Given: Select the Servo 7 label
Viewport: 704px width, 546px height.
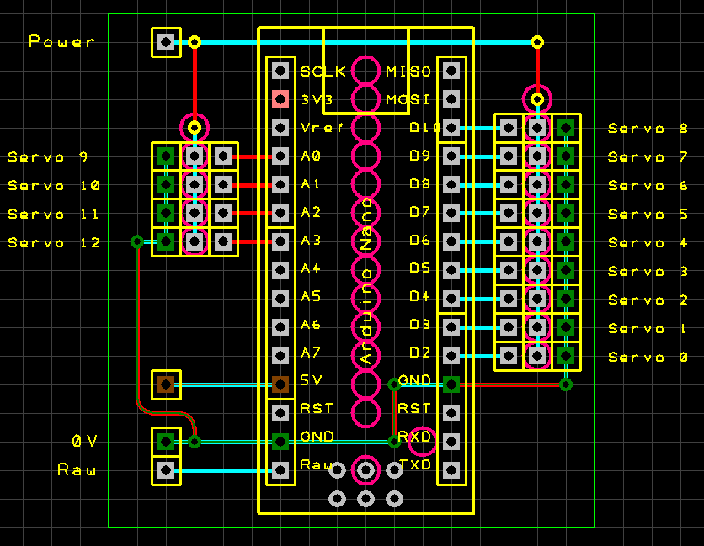Looking at the screenshot, I should click(x=648, y=157).
